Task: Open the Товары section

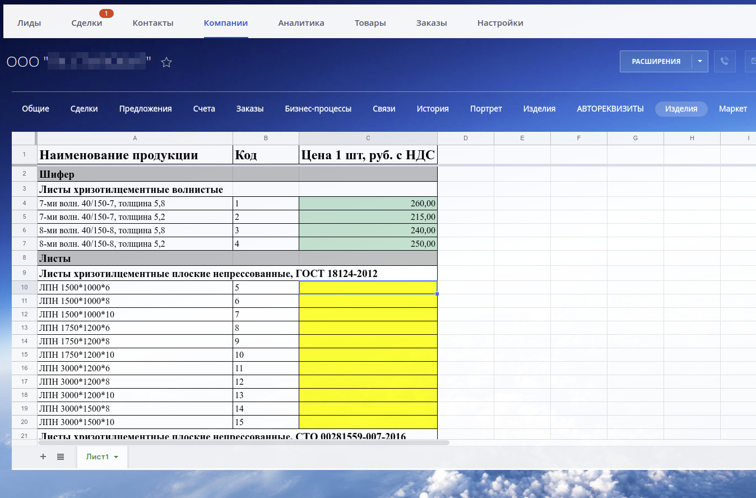Action: (370, 23)
